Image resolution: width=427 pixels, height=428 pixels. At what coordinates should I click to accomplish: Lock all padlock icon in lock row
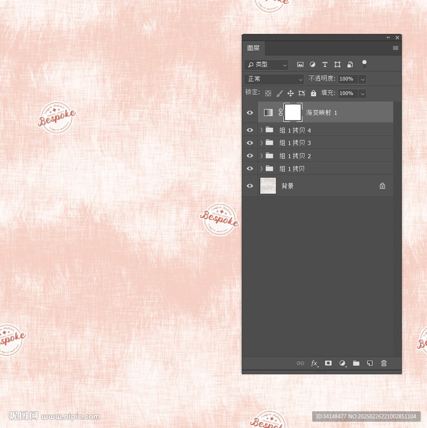point(313,93)
